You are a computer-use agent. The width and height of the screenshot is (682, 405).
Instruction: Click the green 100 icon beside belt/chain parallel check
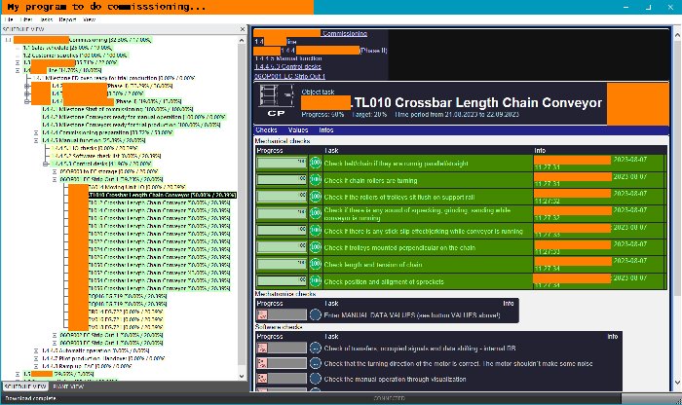click(x=315, y=163)
